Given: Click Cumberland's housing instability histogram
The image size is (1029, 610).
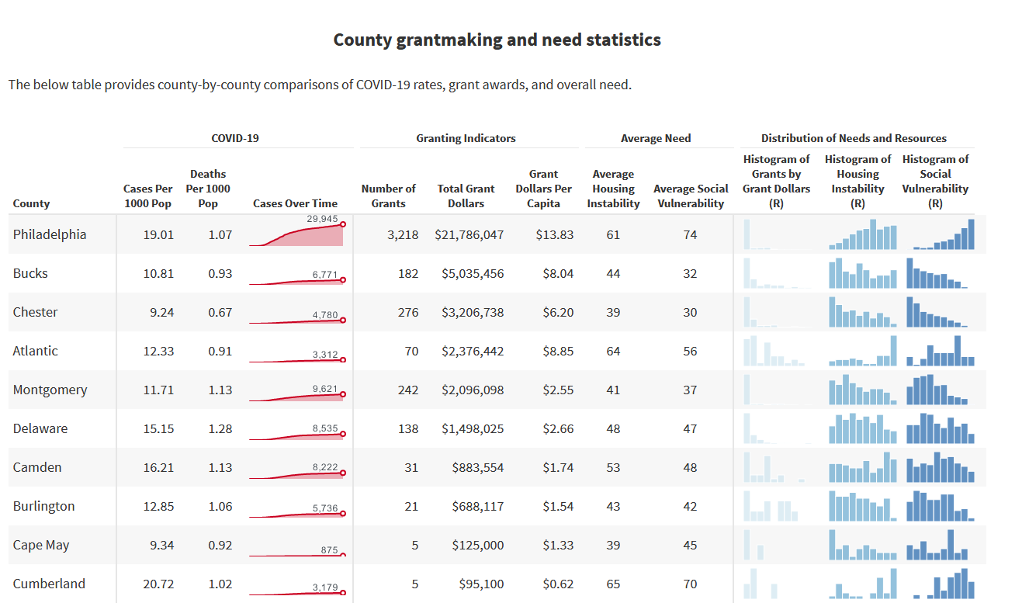Looking at the screenshot, I should coord(862,583).
